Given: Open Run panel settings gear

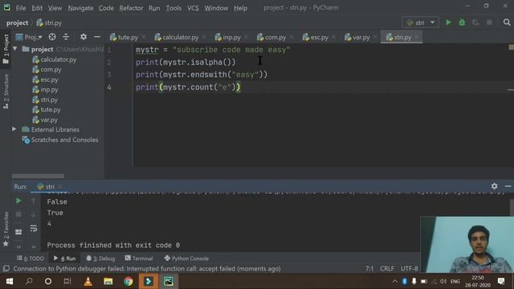Looking at the screenshot, I should [x=495, y=186].
